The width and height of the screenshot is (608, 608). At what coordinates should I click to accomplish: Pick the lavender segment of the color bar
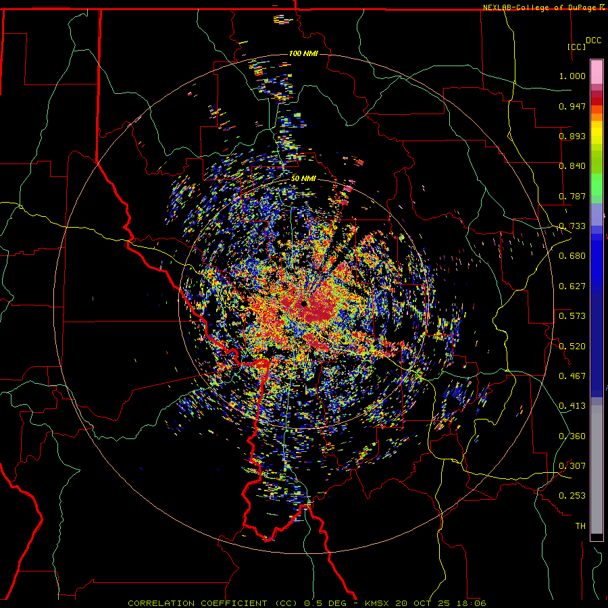click(597, 214)
